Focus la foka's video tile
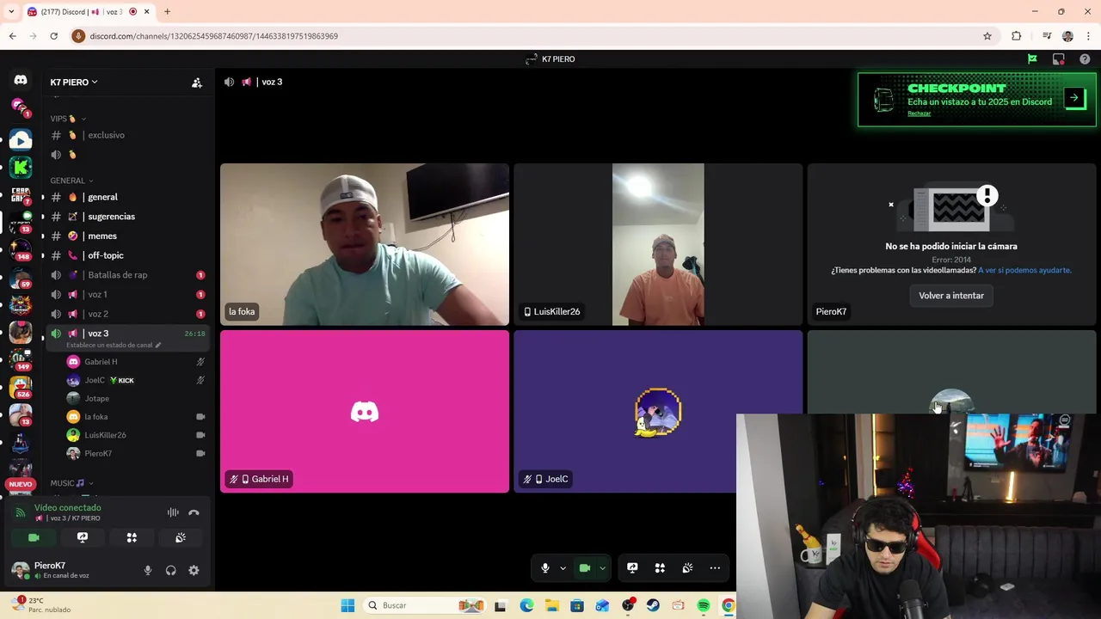This screenshot has width=1101, height=619. click(x=365, y=244)
